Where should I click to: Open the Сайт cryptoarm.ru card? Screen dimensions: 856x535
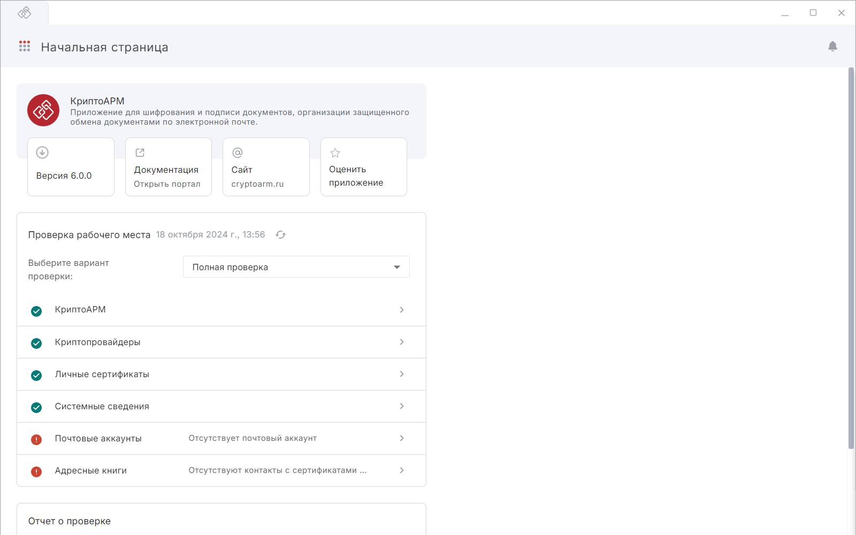pos(266,167)
